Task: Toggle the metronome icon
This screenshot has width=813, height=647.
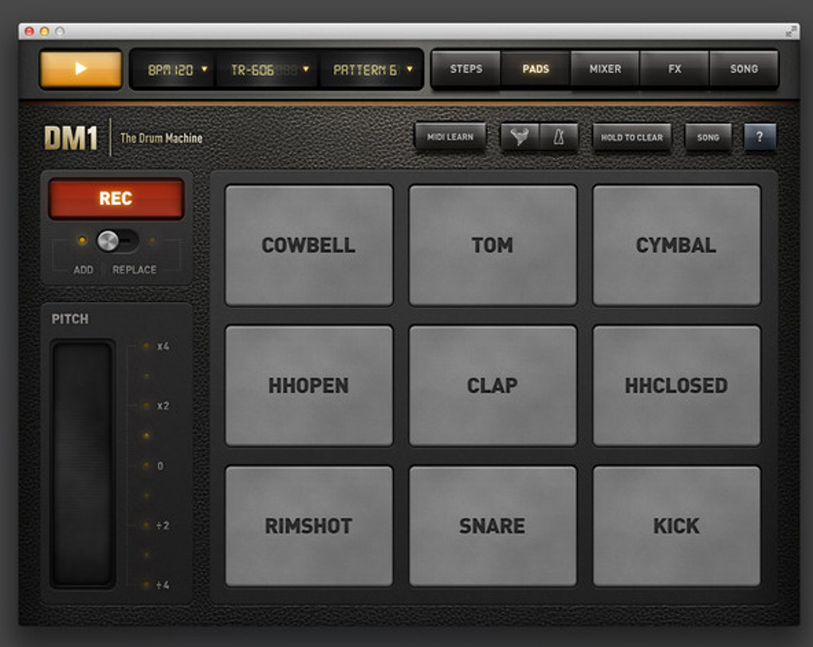Action: click(x=559, y=137)
